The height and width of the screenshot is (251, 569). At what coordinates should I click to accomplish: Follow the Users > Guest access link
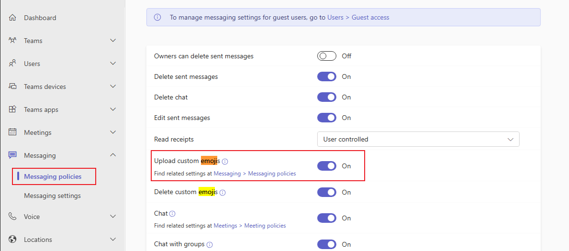click(x=358, y=17)
